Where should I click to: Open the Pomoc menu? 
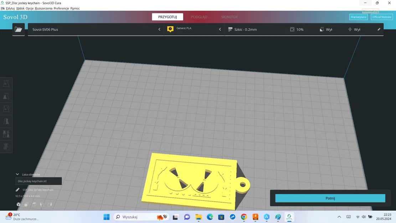click(x=75, y=8)
